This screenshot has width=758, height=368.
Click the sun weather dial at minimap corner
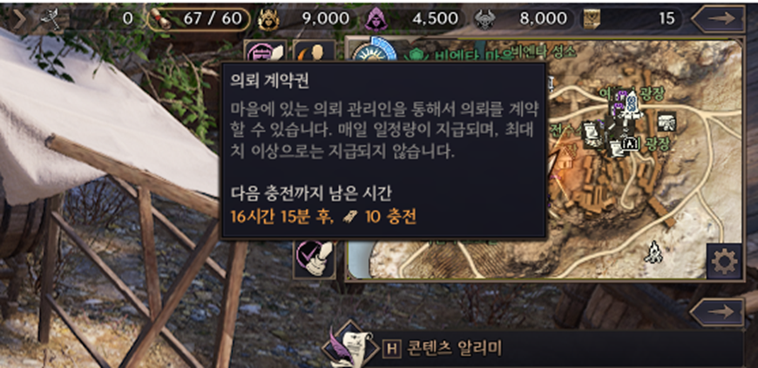[x=373, y=50]
